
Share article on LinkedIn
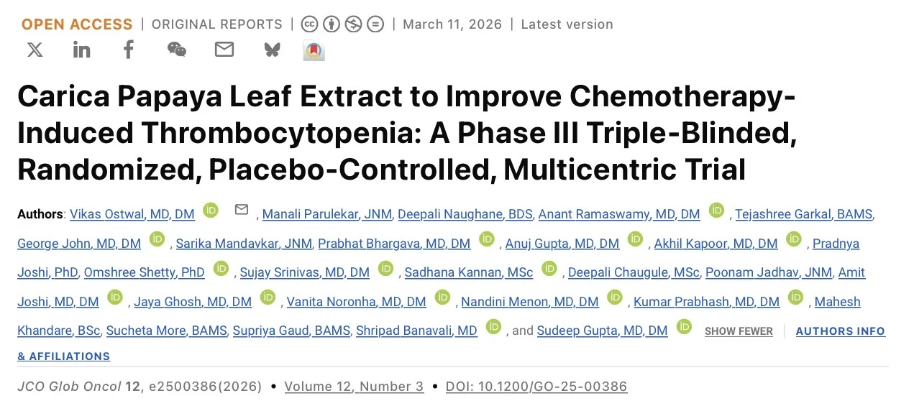point(82,50)
